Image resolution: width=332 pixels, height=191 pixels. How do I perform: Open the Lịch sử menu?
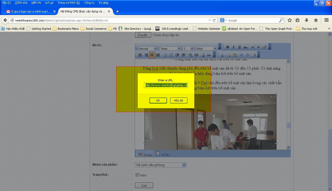click(49, 3)
